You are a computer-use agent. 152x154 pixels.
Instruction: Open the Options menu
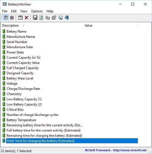pyautogui.click(x=37, y=11)
